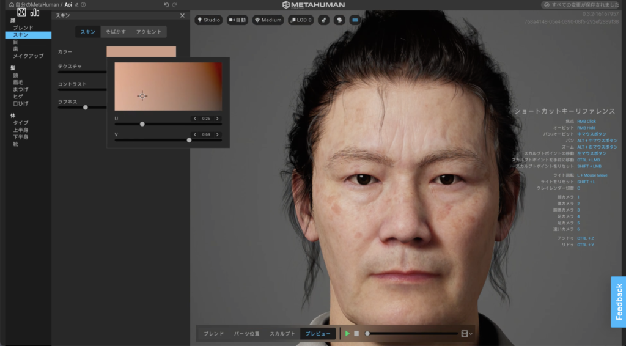Select ヒゲ in the left sidebar
This screenshot has width=626, height=346.
pyautogui.click(x=18, y=96)
